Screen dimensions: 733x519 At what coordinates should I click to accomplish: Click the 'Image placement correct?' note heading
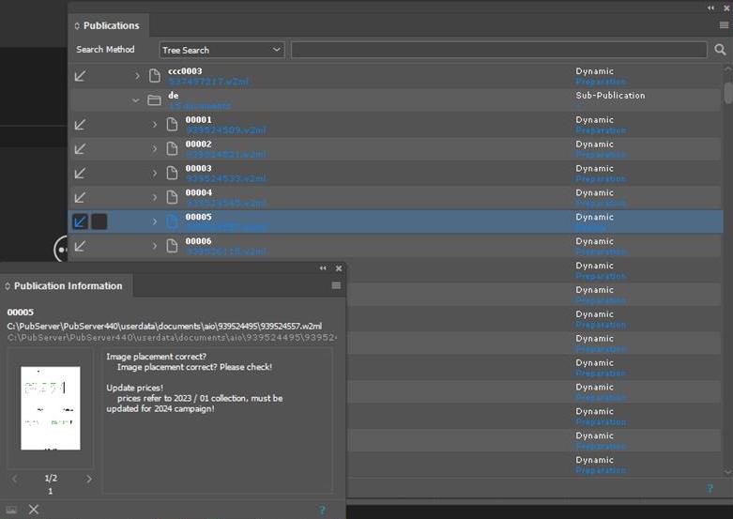(156, 357)
